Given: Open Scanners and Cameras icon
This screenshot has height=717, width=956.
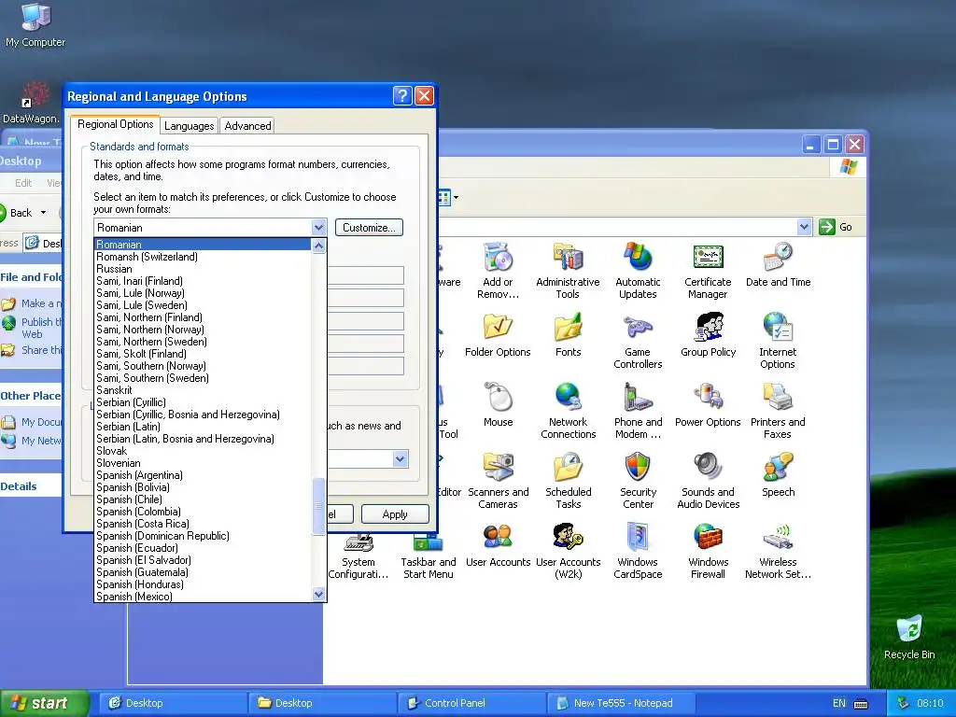Looking at the screenshot, I should pyautogui.click(x=498, y=481).
